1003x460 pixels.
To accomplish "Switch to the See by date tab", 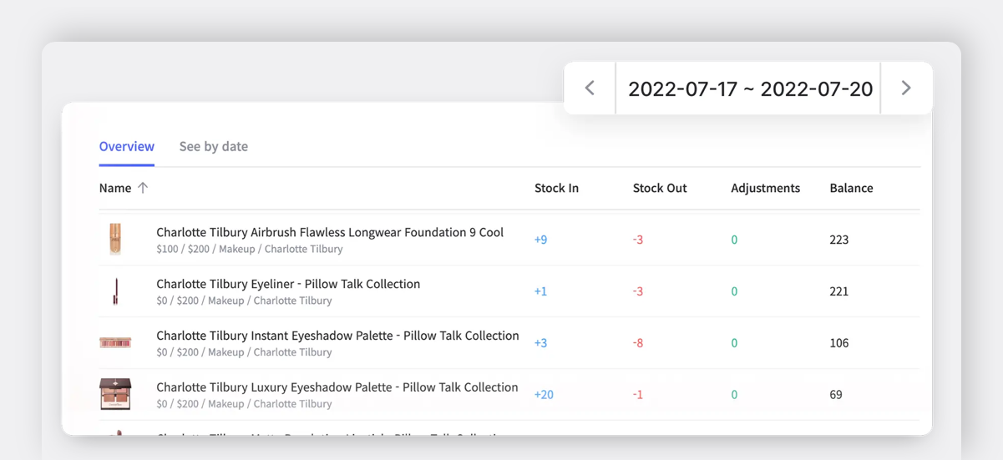I will [213, 146].
